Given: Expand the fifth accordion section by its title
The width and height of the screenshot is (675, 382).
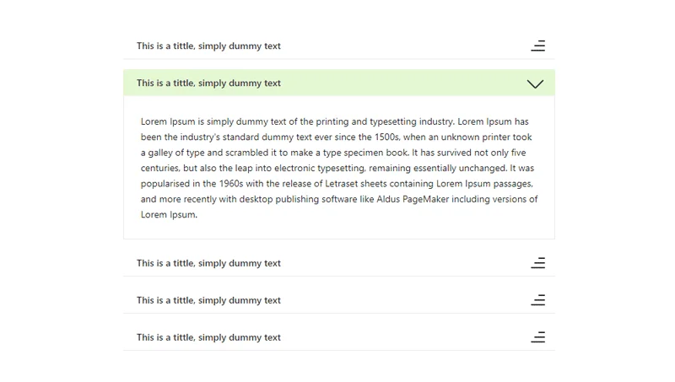Looking at the screenshot, I should coord(208,337).
